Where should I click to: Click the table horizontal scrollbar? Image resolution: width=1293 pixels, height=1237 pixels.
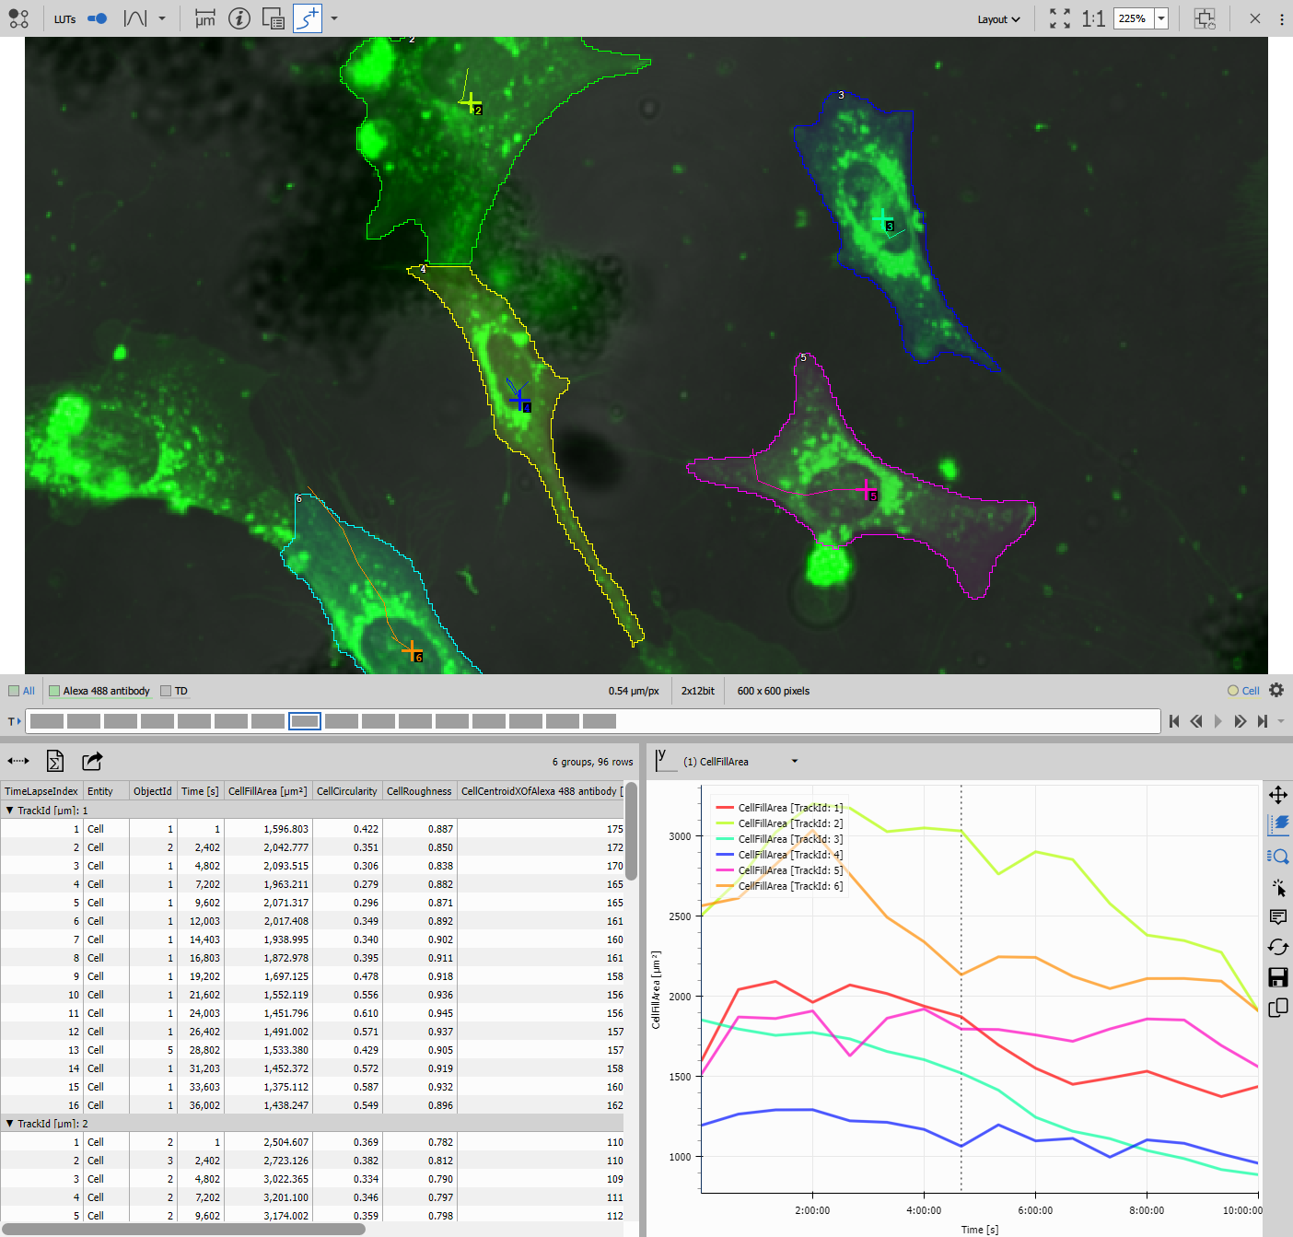coord(184,1229)
